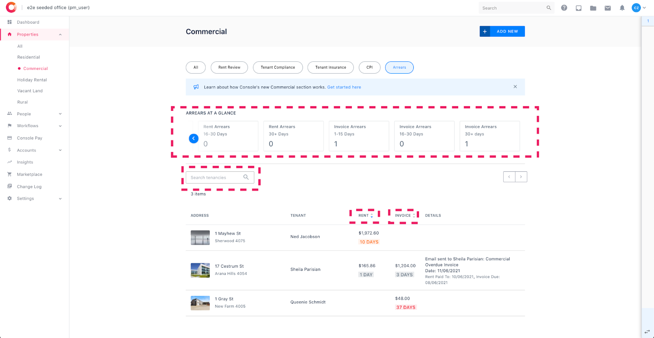Expand the Workflows menu section

[60, 126]
